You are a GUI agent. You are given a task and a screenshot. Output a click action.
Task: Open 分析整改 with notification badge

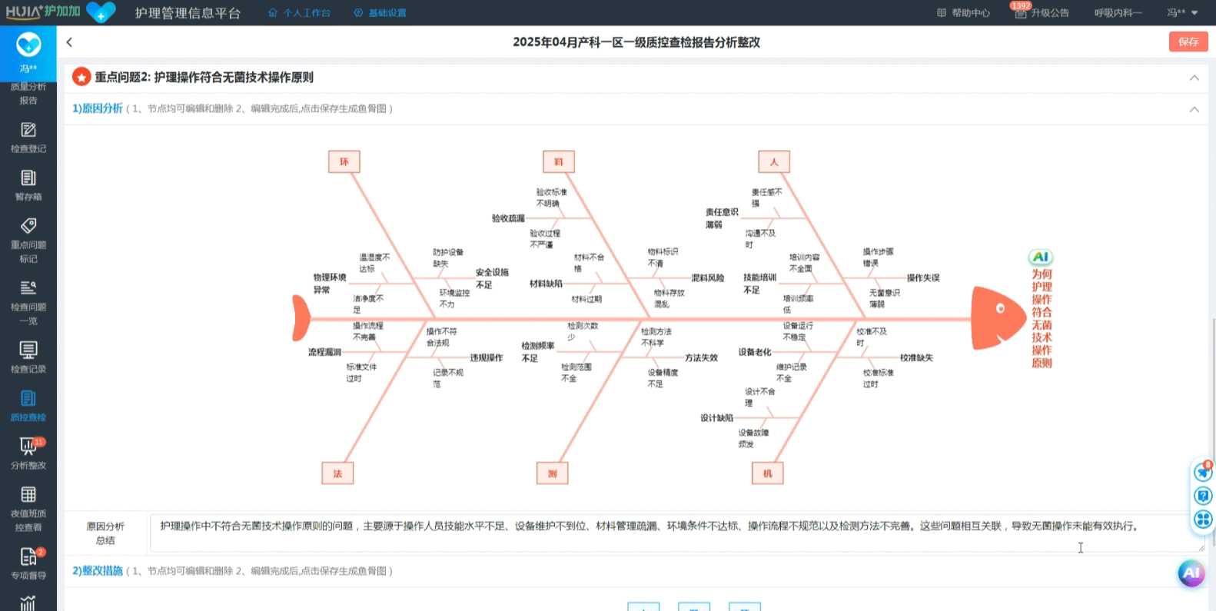(28, 453)
